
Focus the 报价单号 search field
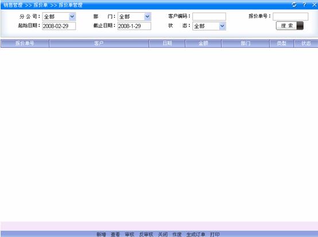(290, 17)
